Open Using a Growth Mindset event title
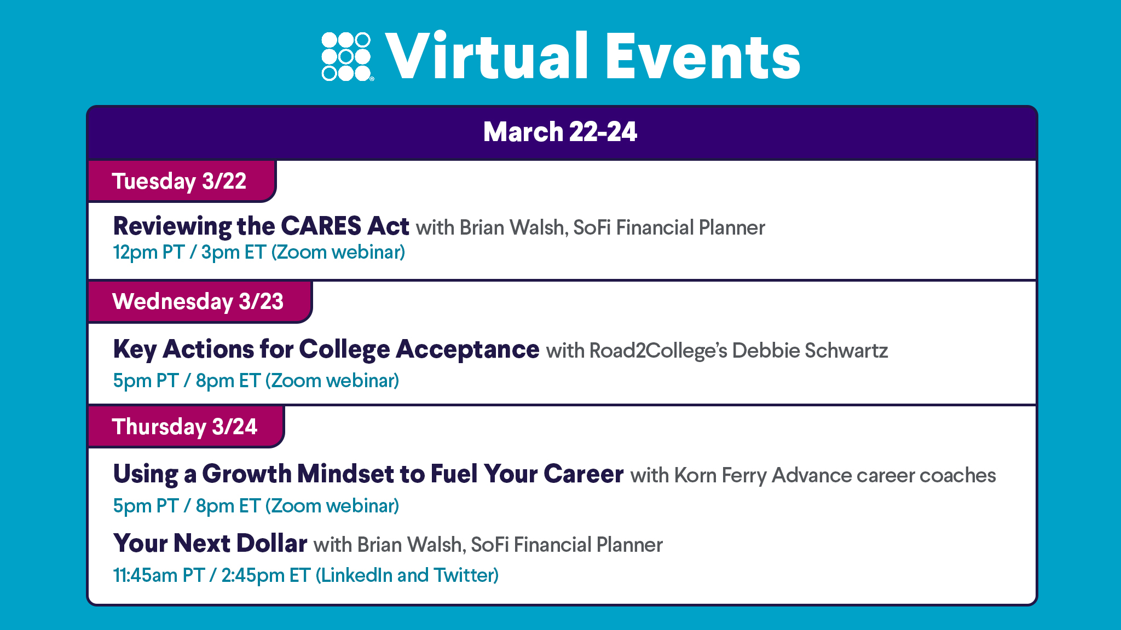 pyautogui.click(x=368, y=474)
